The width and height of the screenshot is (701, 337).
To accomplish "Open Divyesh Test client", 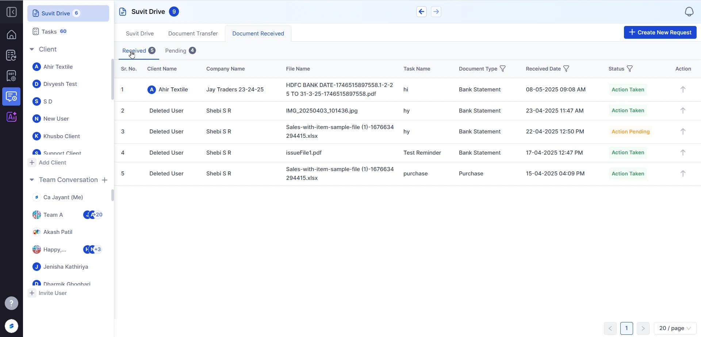I will point(60,84).
